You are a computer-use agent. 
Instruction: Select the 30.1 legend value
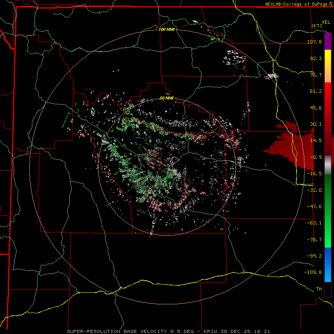click(x=316, y=124)
